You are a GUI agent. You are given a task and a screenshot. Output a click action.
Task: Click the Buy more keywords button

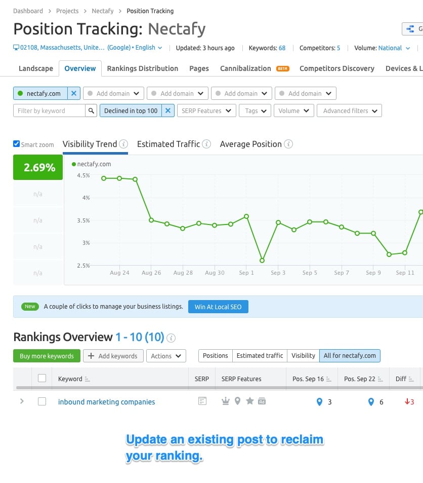pyautogui.click(x=47, y=356)
